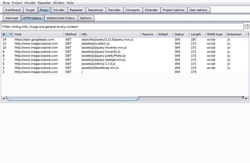Open the WebSockets history tab
The width and height of the screenshot is (250, 163).
point(61,18)
